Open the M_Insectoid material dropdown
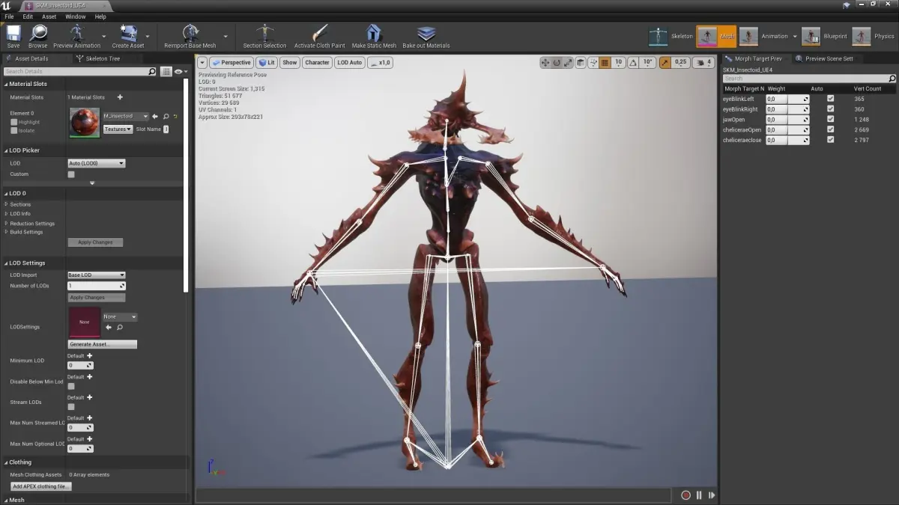899x505 pixels. pyautogui.click(x=126, y=117)
